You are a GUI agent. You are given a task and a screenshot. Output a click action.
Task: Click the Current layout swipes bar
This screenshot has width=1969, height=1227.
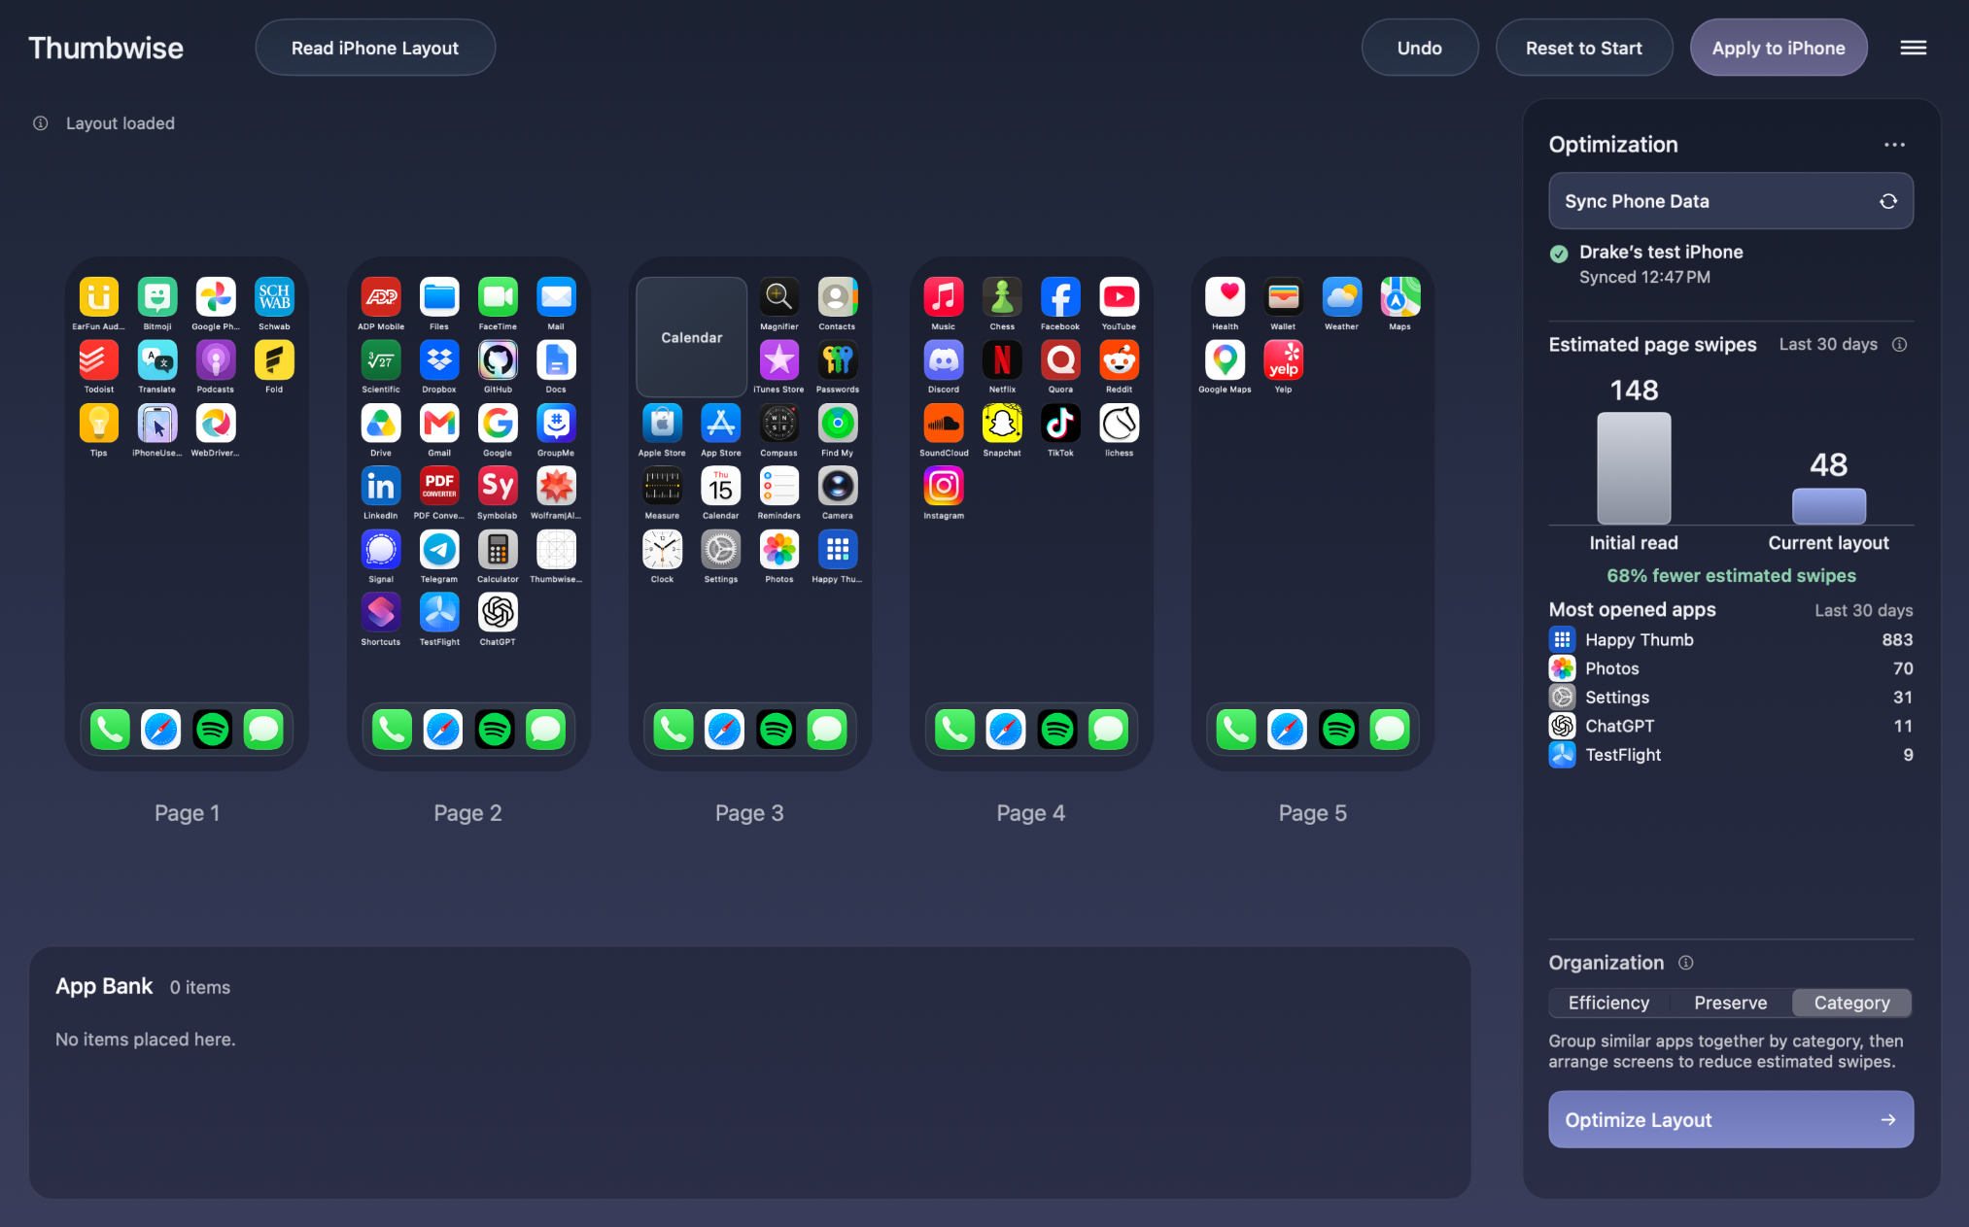(x=1828, y=506)
